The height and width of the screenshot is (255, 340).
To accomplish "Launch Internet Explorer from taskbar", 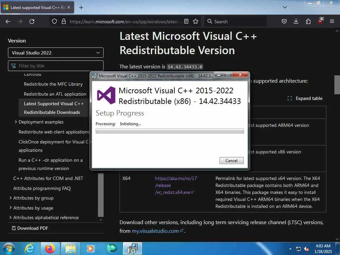I will [x=30, y=248].
